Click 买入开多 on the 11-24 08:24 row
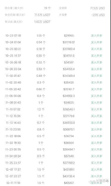111x186 pixels. pos(97,156)
